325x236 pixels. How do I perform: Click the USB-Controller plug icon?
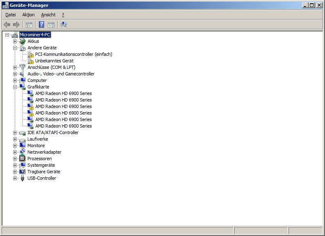click(x=22, y=178)
